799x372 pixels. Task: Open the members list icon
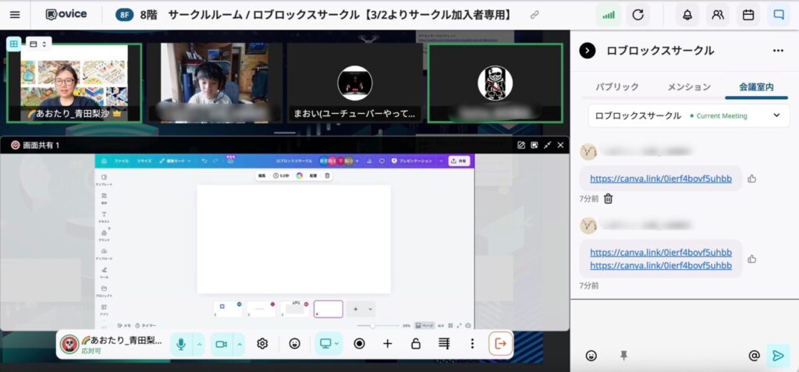tap(717, 15)
